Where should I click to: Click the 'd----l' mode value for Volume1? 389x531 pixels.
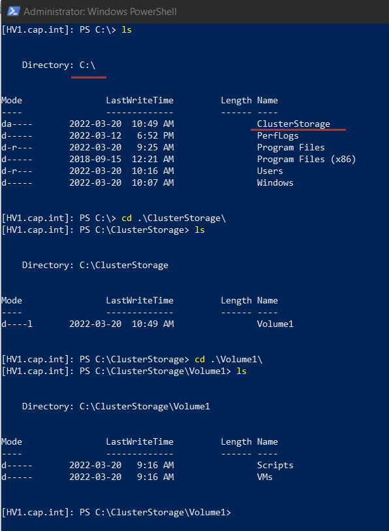coord(17,324)
